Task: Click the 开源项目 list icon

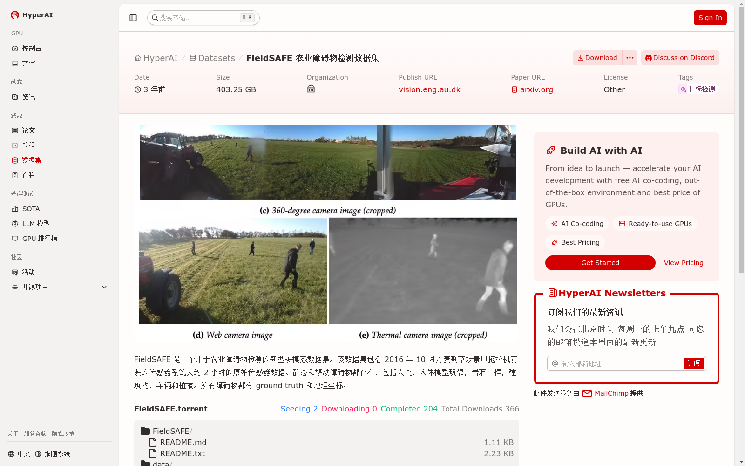Action: pos(15,287)
